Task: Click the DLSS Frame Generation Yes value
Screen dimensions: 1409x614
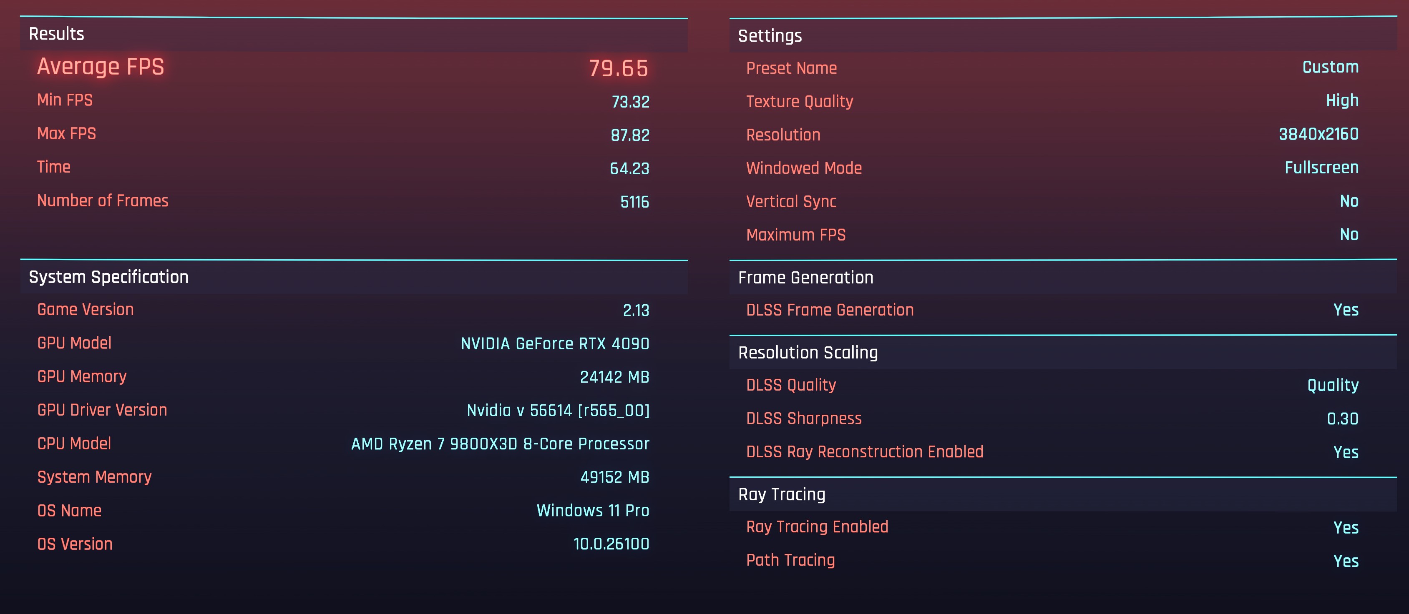Action: point(1346,310)
